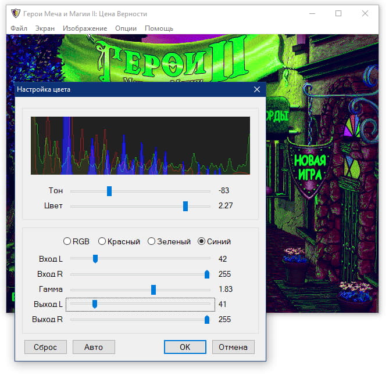The image size is (389, 376).
Task: Click the Герои II banner in game
Action: pos(174,59)
